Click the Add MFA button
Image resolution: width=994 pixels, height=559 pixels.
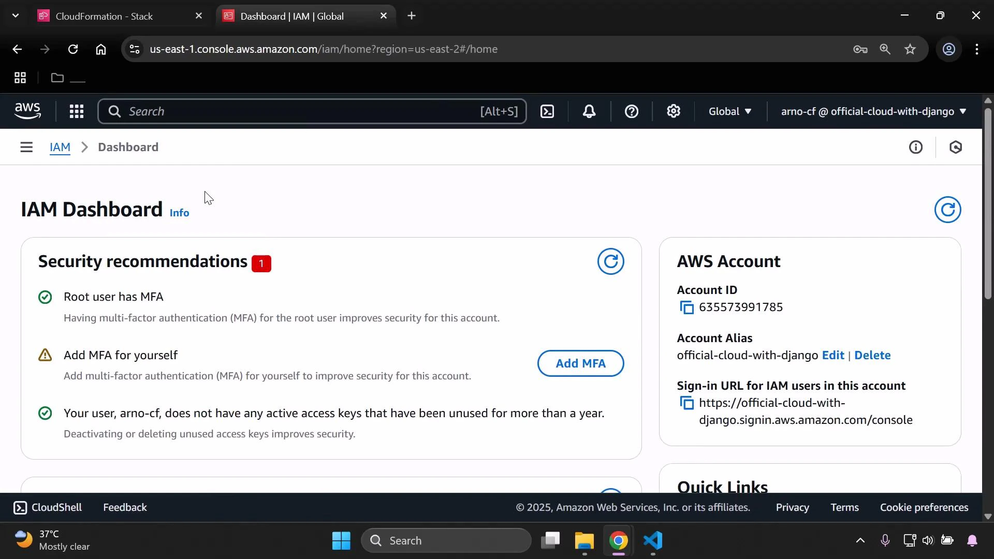[x=580, y=363]
